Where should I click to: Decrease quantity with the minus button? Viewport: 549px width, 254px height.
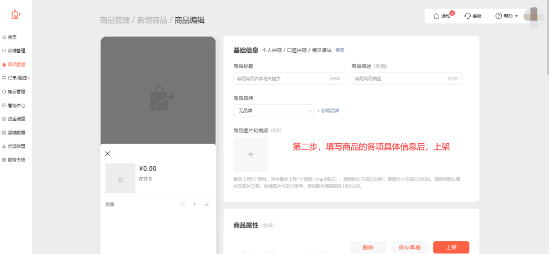click(x=183, y=204)
